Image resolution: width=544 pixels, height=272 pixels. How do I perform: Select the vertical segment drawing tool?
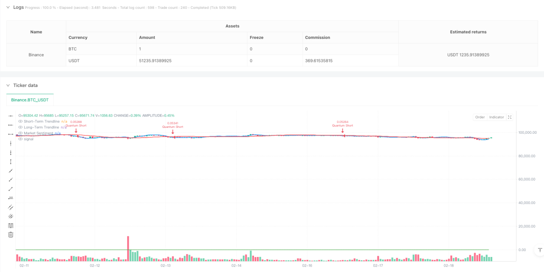[x=11, y=162]
